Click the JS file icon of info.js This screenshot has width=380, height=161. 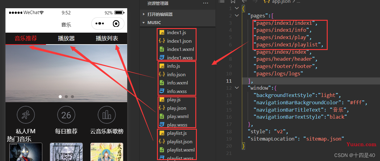[x=162, y=66]
